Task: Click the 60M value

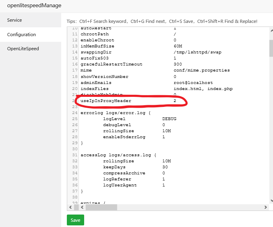Action: (x=178, y=46)
